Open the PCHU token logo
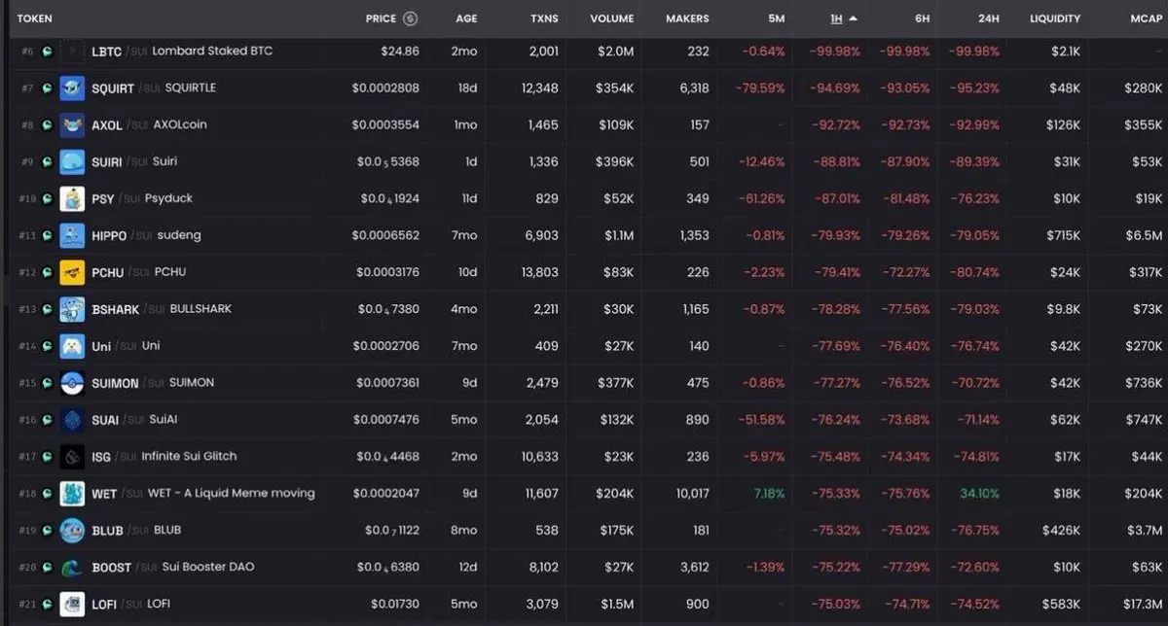Image resolution: width=1168 pixels, height=626 pixels. tap(72, 273)
